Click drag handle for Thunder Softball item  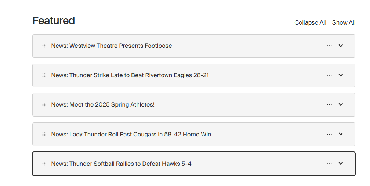(x=44, y=164)
